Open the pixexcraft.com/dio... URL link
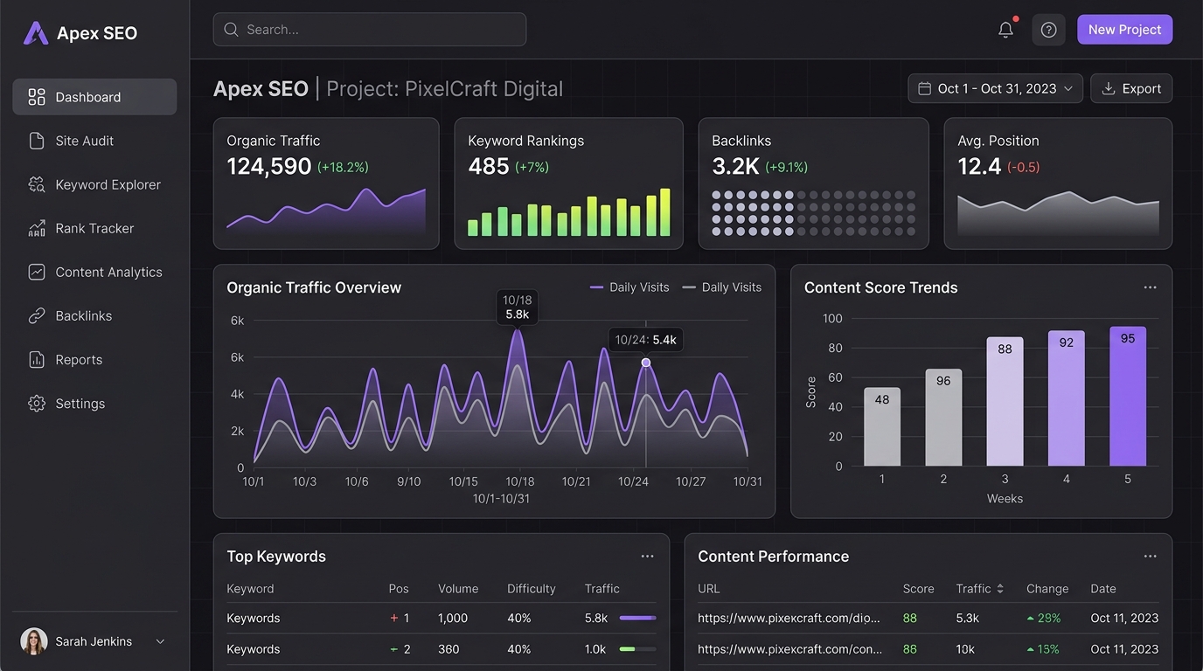Image resolution: width=1203 pixels, height=671 pixels. pyautogui.click(x=789, y=618)
